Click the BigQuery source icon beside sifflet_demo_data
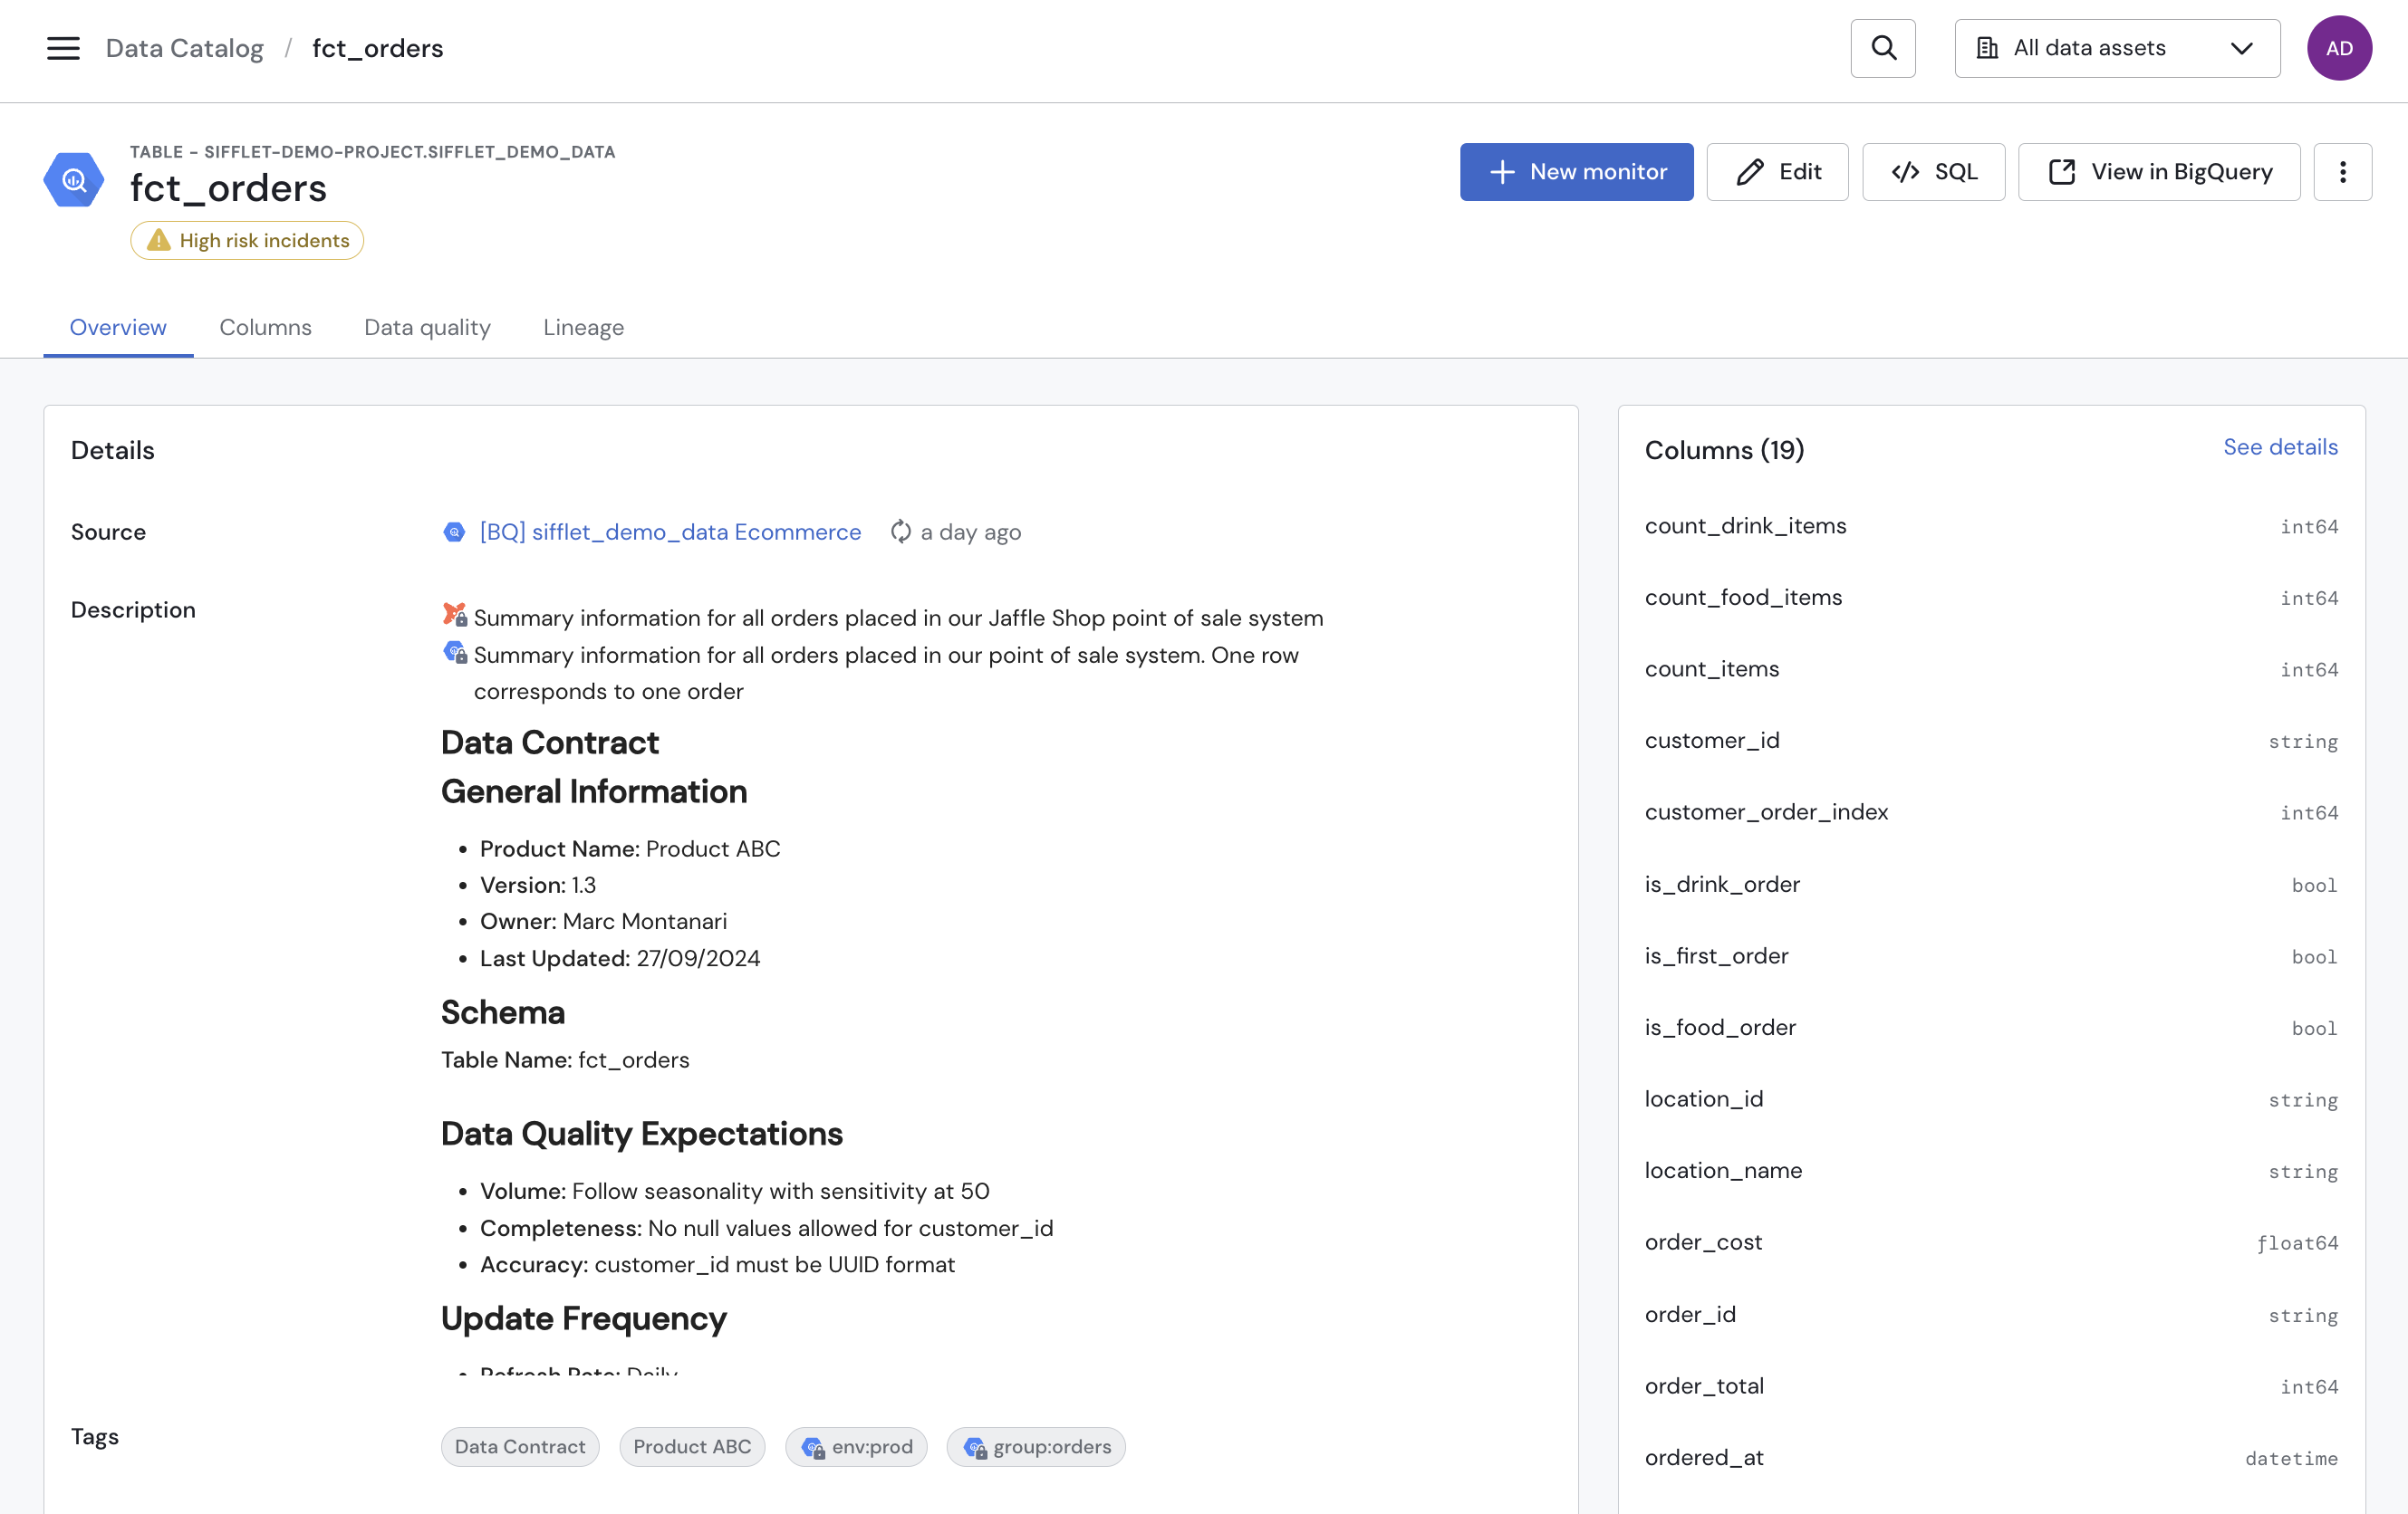 tap(454, 532)
